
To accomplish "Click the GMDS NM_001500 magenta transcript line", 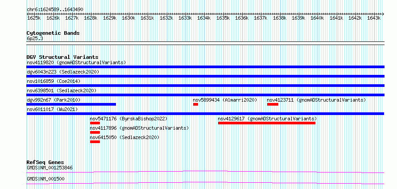I will tap(205, 183).
